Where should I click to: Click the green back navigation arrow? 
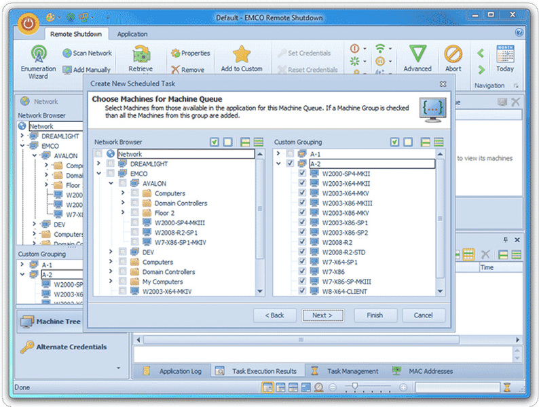click(x=481, y=53)
